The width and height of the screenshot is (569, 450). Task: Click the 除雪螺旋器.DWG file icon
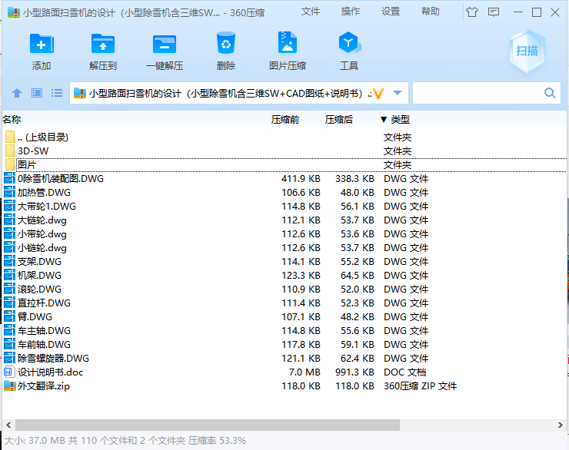click(10, 358)
